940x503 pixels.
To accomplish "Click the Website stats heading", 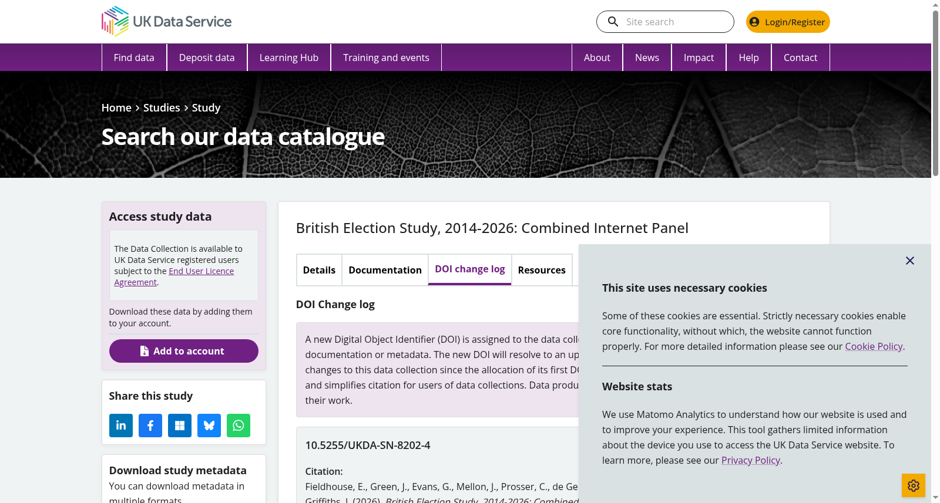I will pyautogui.click(x=637, y=386).
